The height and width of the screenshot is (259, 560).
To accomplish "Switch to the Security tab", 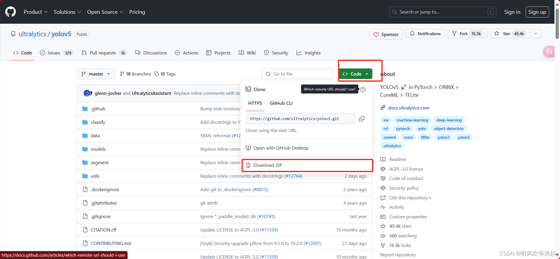I will [x=276, y=53].
